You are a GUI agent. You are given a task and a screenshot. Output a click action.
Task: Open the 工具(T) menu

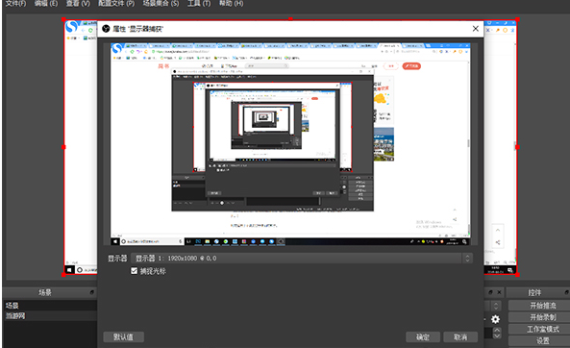click(198, 3)
